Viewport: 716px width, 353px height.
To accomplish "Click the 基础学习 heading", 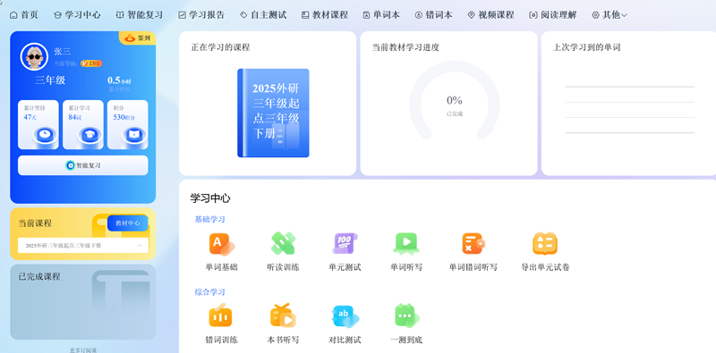I will click(210, 219).
